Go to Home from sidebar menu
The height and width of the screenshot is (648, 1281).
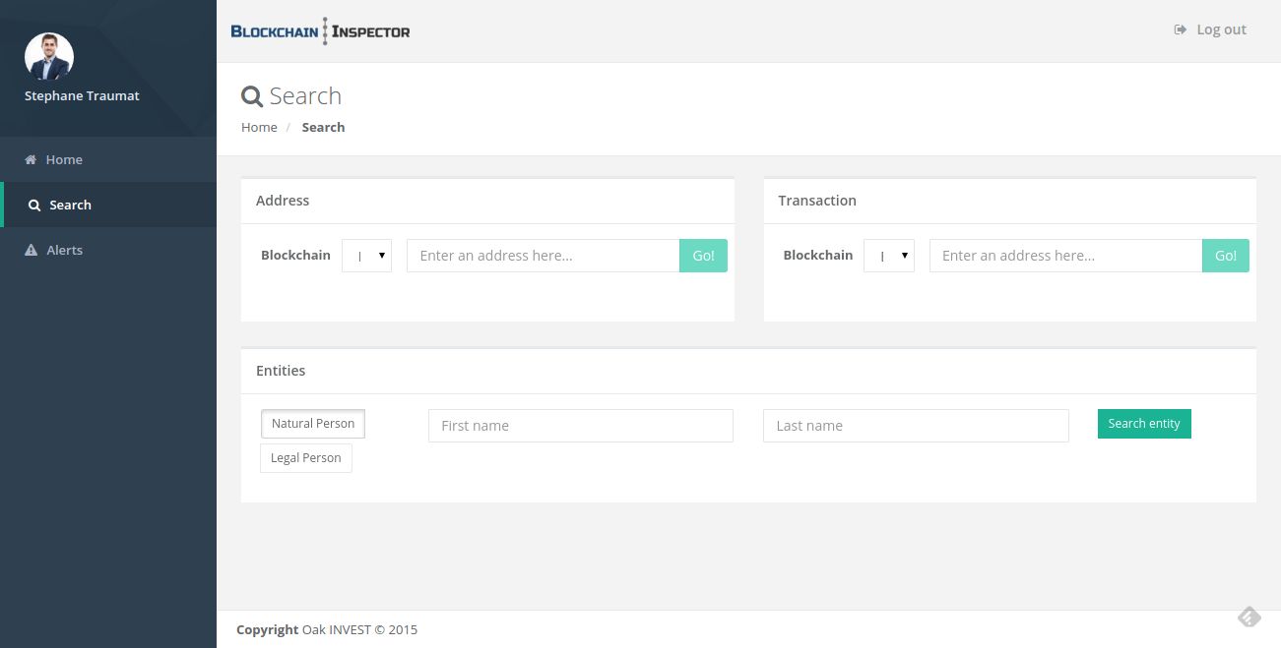pos(64,160)
